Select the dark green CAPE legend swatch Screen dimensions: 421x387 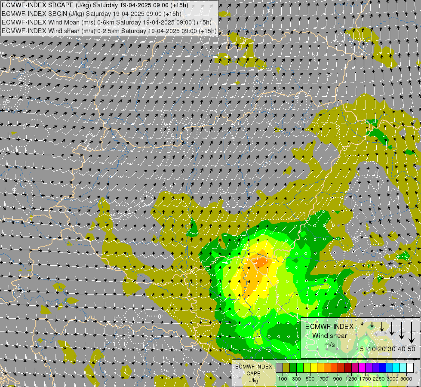(293, 368)
